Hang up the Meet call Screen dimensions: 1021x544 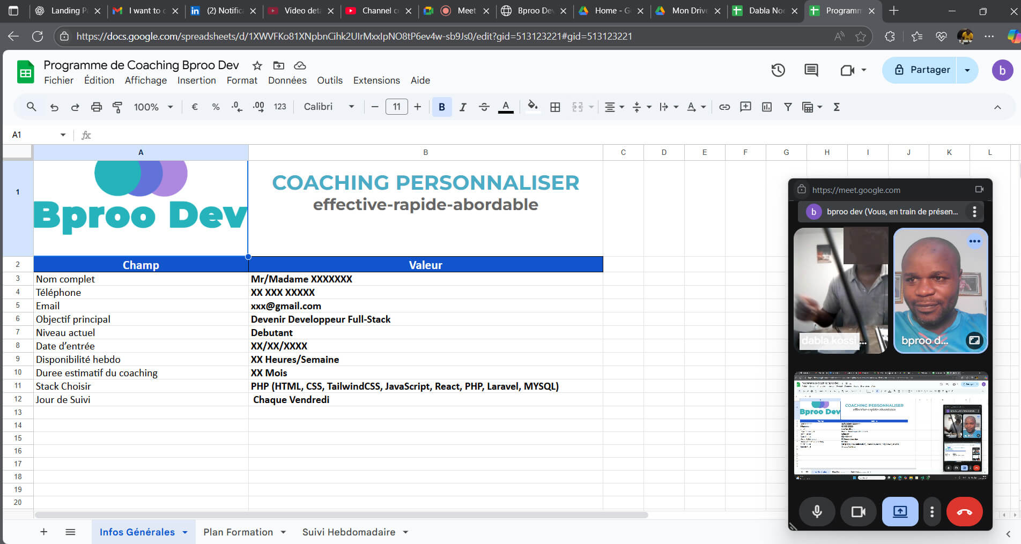pyautogui.click(x=965, y=512)
